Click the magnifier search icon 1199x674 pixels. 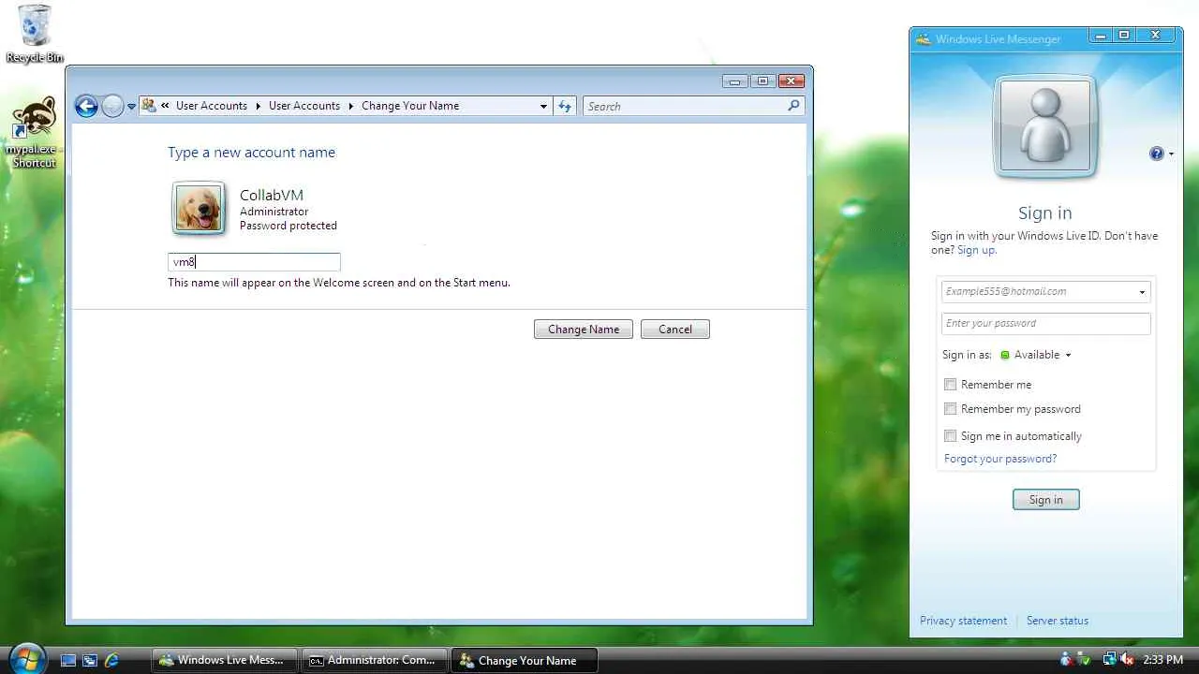click(x=793, y=106)
